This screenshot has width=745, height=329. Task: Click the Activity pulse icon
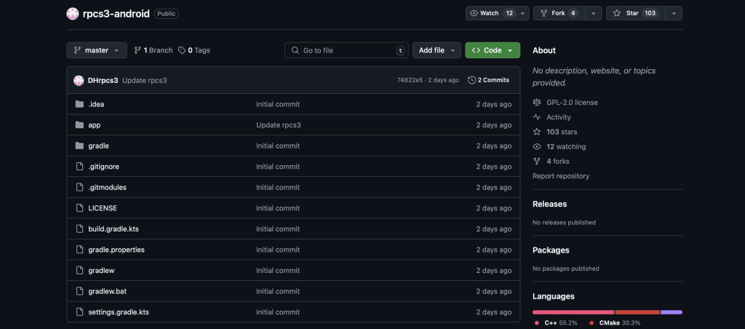(537, 117)
